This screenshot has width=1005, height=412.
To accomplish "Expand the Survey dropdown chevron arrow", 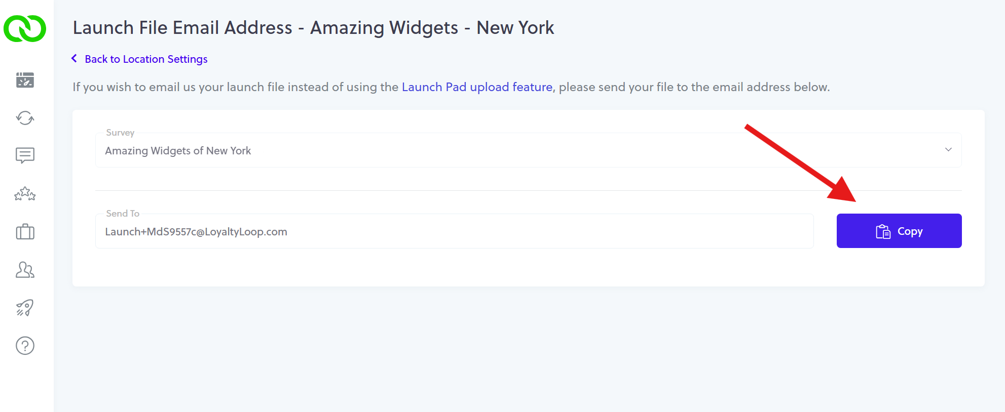I will coord(948,150).
